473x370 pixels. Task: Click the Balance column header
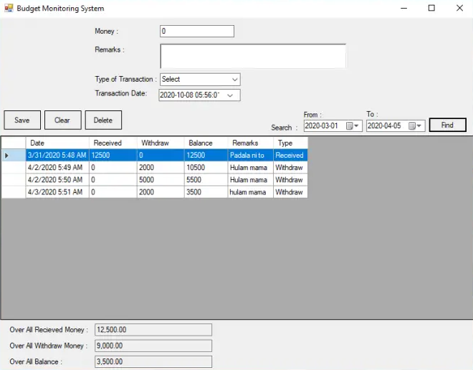[x=206, y=143]
